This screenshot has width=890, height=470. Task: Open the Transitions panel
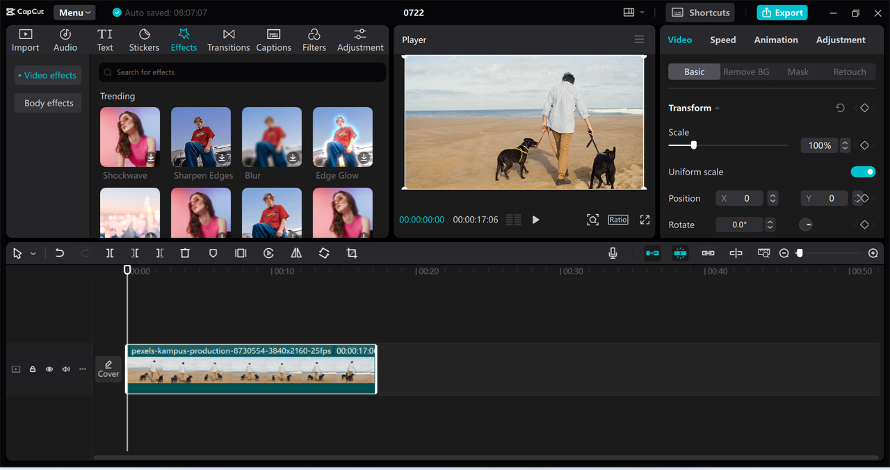pyautogui.click(x=228, y=40)
